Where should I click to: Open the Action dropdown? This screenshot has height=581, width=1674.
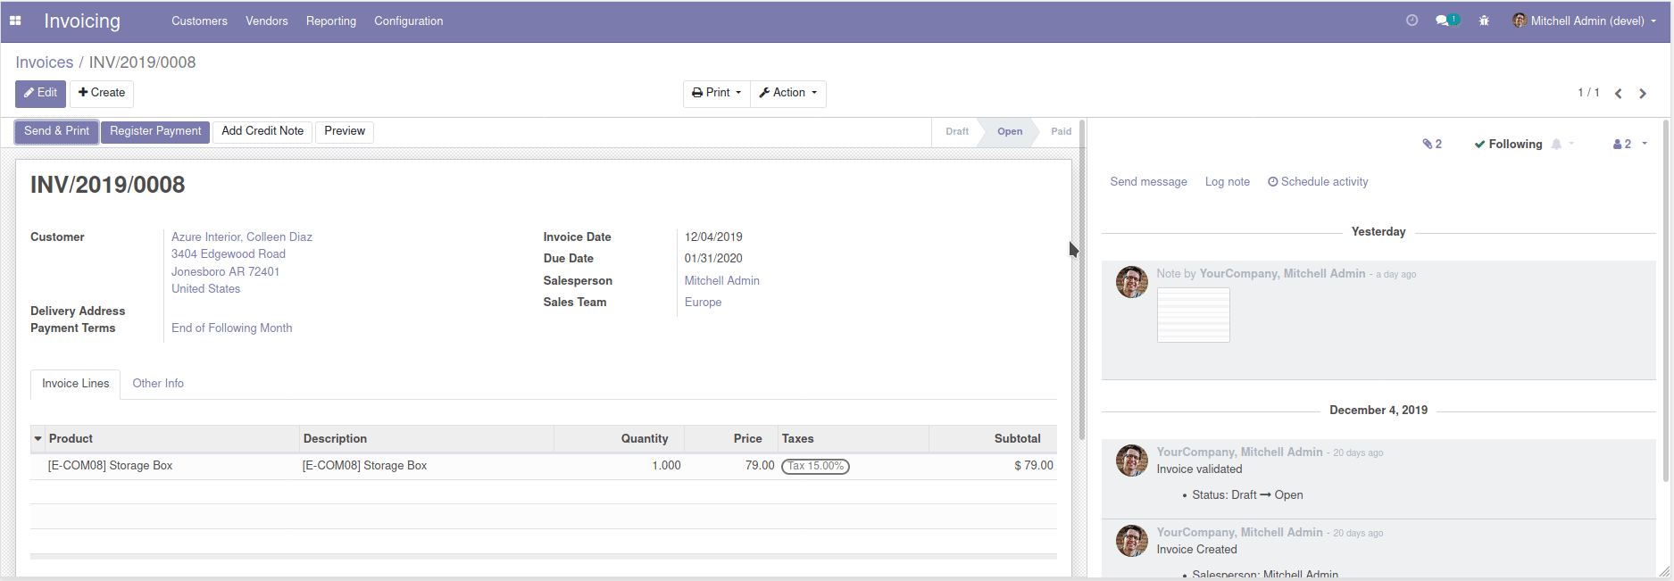787,93
